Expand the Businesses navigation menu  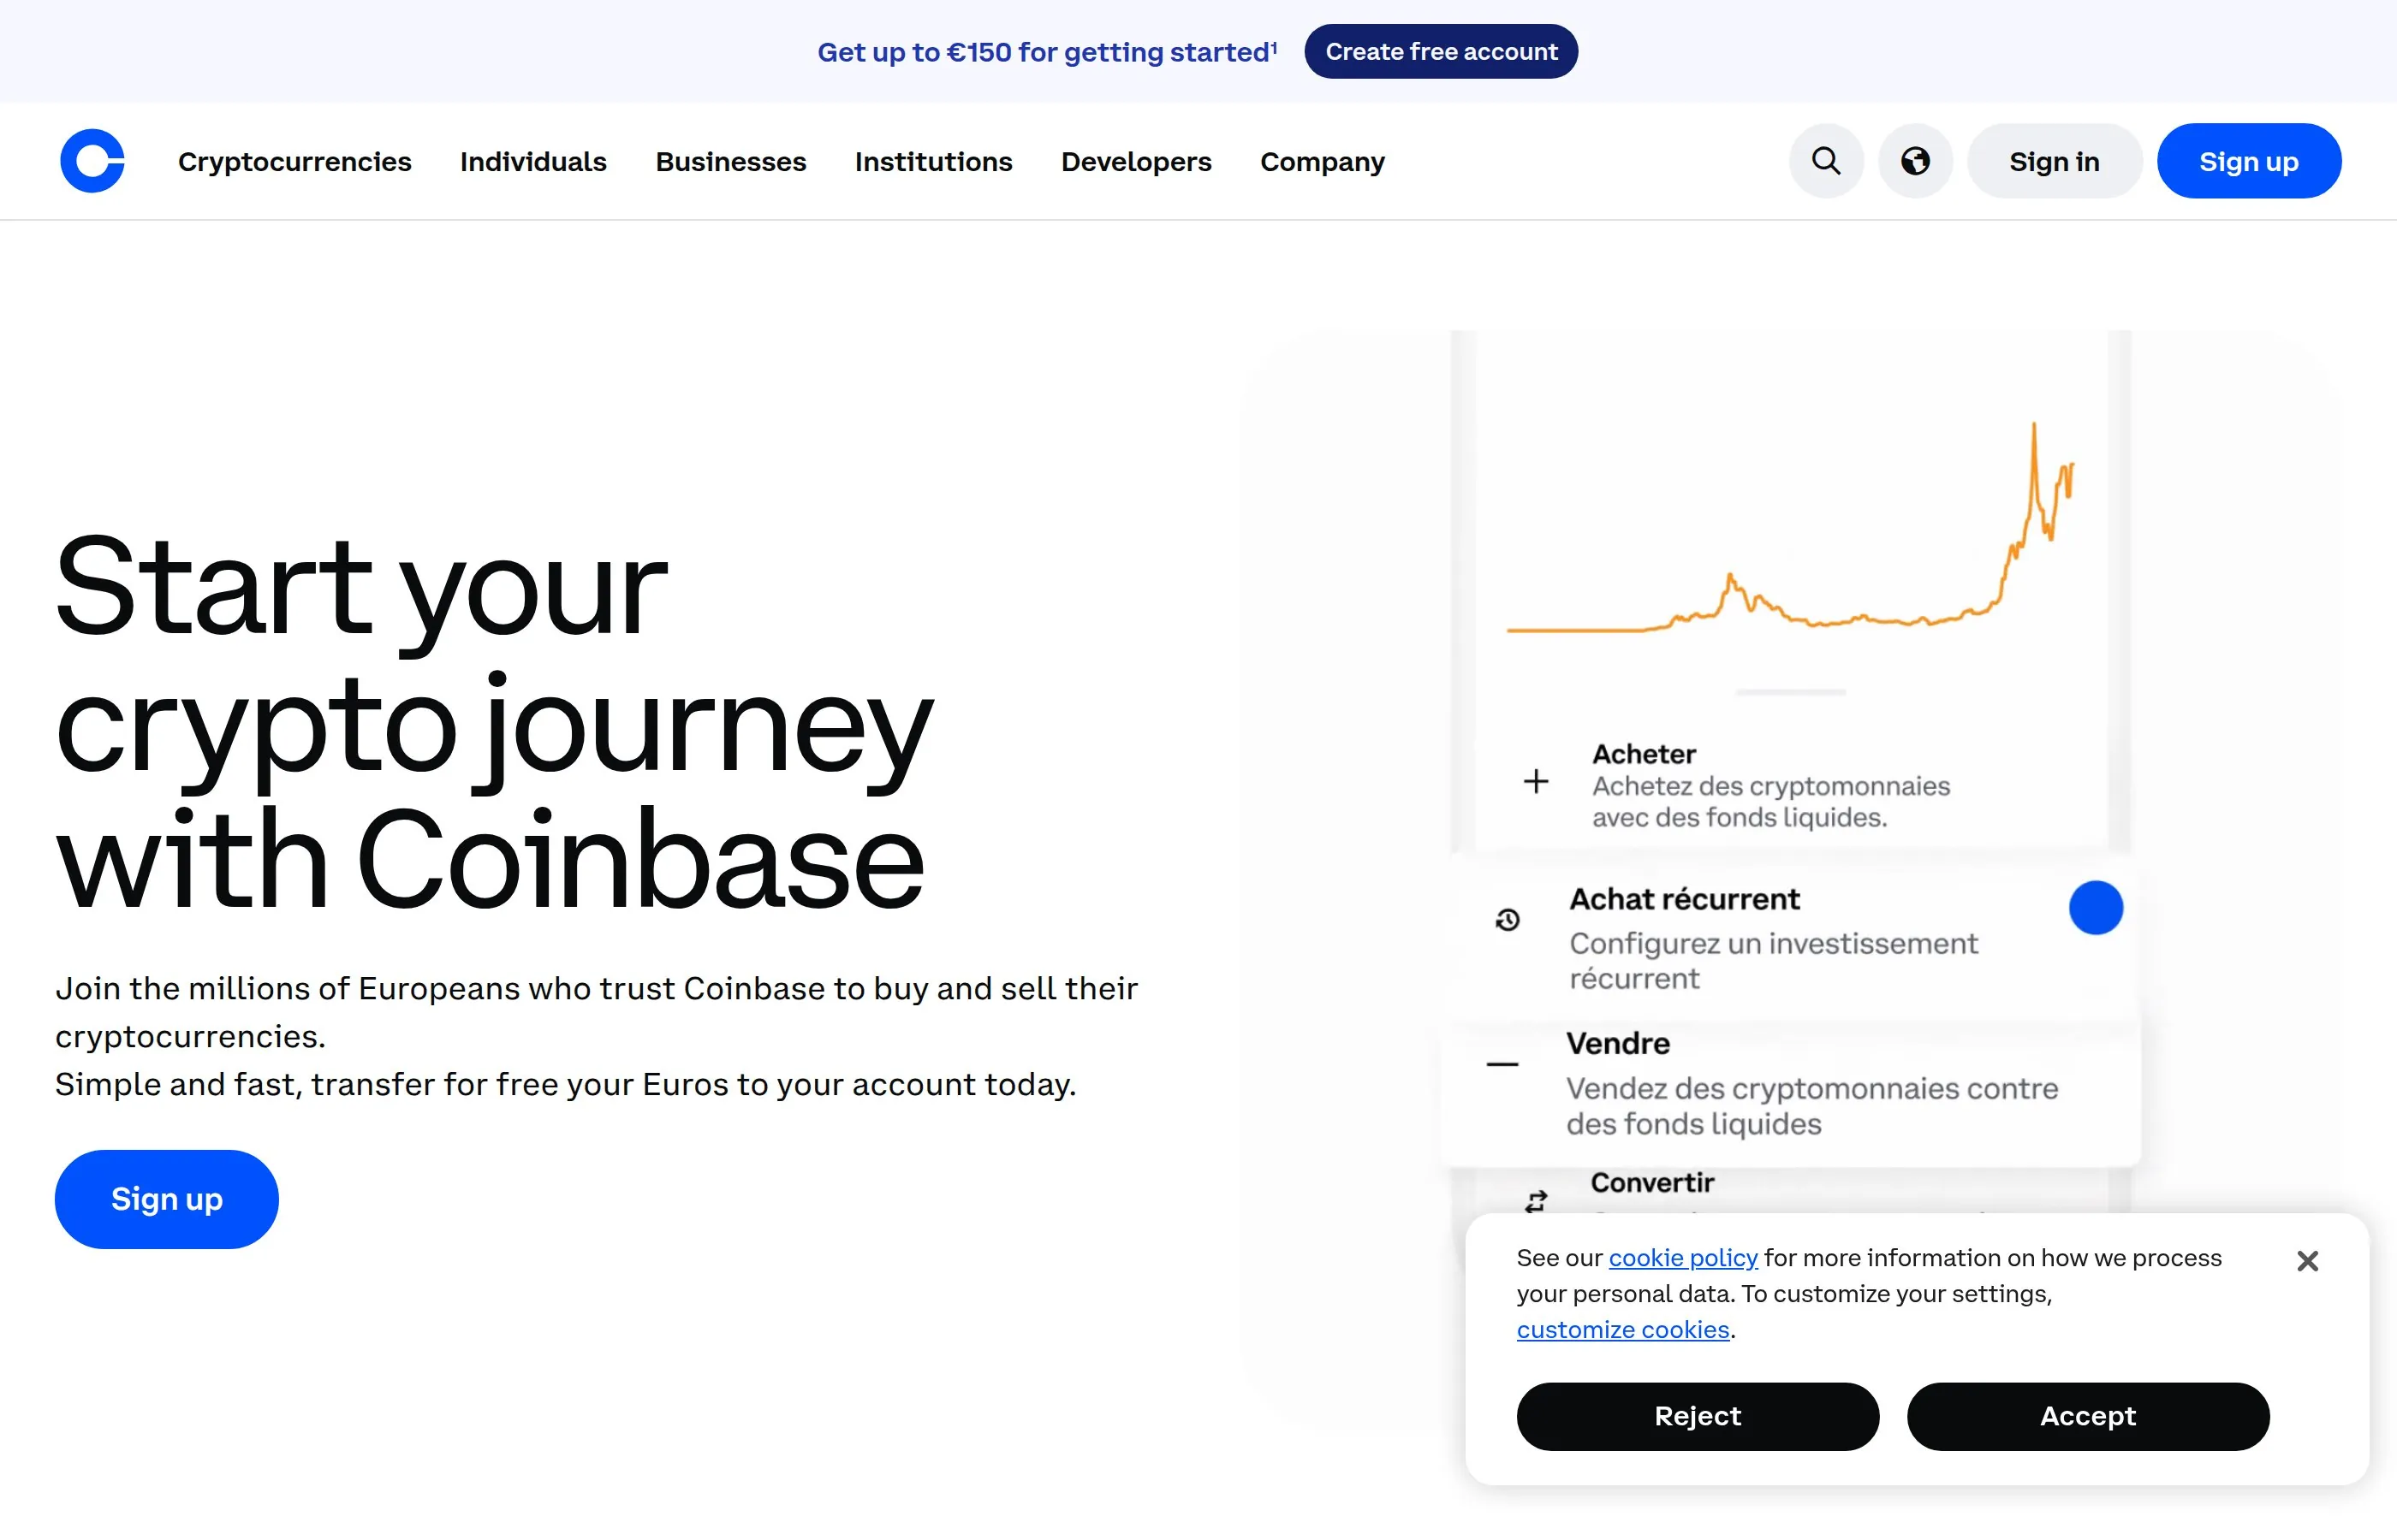pos(730,161)
